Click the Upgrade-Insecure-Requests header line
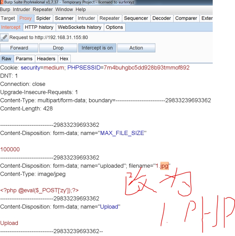Image resolution: width=235 pixels, height=236 pixels. (x=39, y=92)
